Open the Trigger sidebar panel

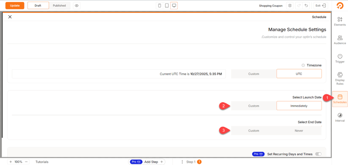[x=340, y=58]
